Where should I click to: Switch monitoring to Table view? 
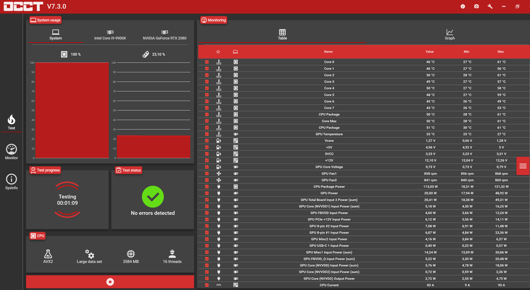pyautogui.click(x=282, y=35)
